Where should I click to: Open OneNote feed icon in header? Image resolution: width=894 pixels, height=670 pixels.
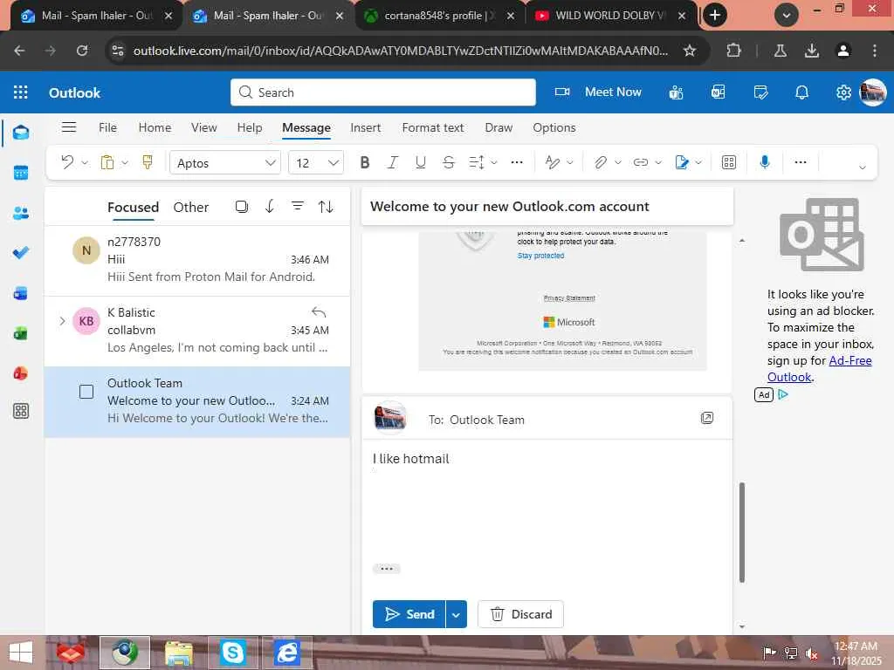[719, 92]
